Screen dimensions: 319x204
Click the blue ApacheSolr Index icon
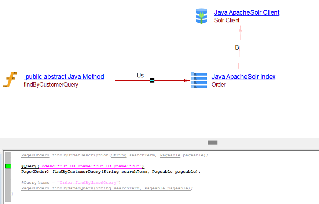pos(199,80)
